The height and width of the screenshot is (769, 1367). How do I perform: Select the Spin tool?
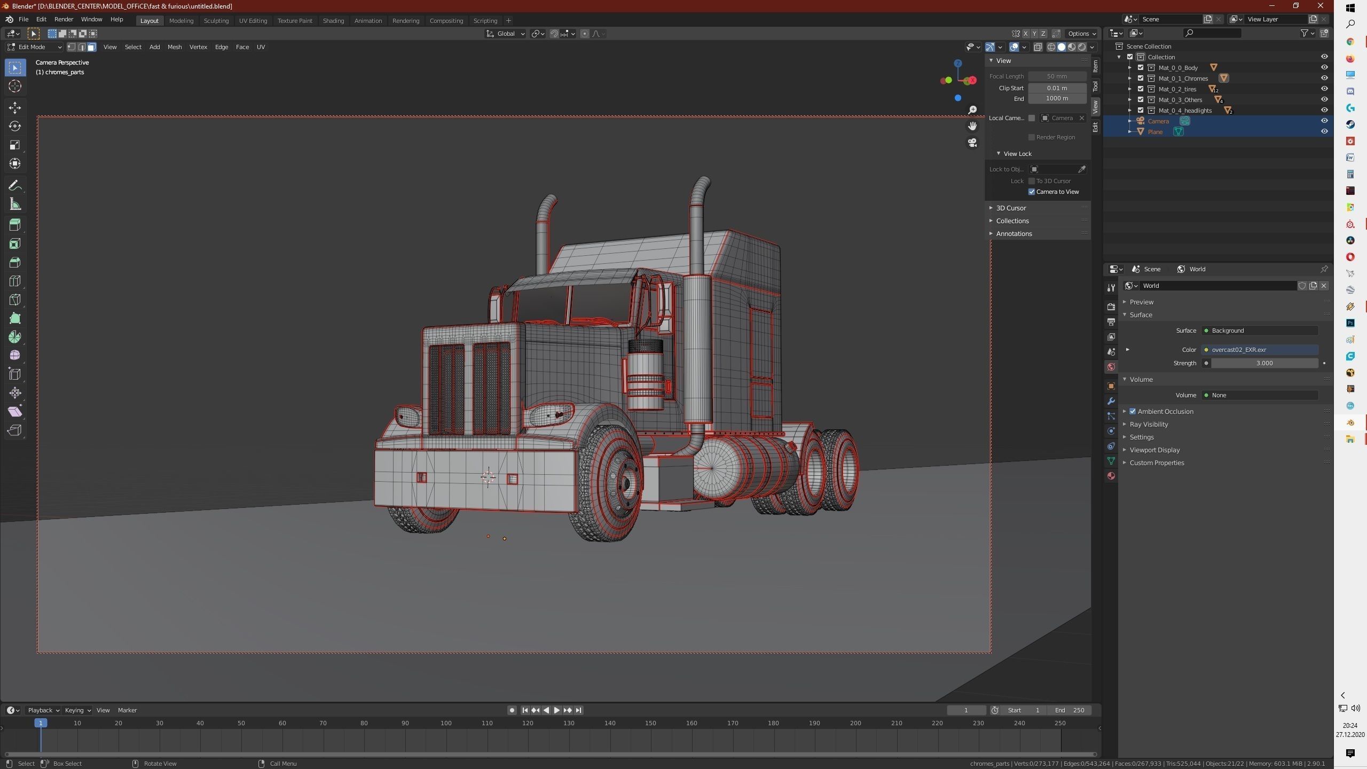[x=15, y=337]
